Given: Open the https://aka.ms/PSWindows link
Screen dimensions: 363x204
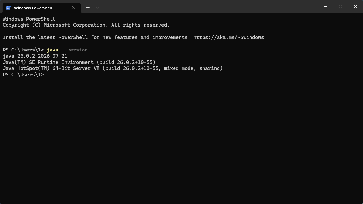Looking at the screenshot, I should pyautogui.click(x=229, y=37).
